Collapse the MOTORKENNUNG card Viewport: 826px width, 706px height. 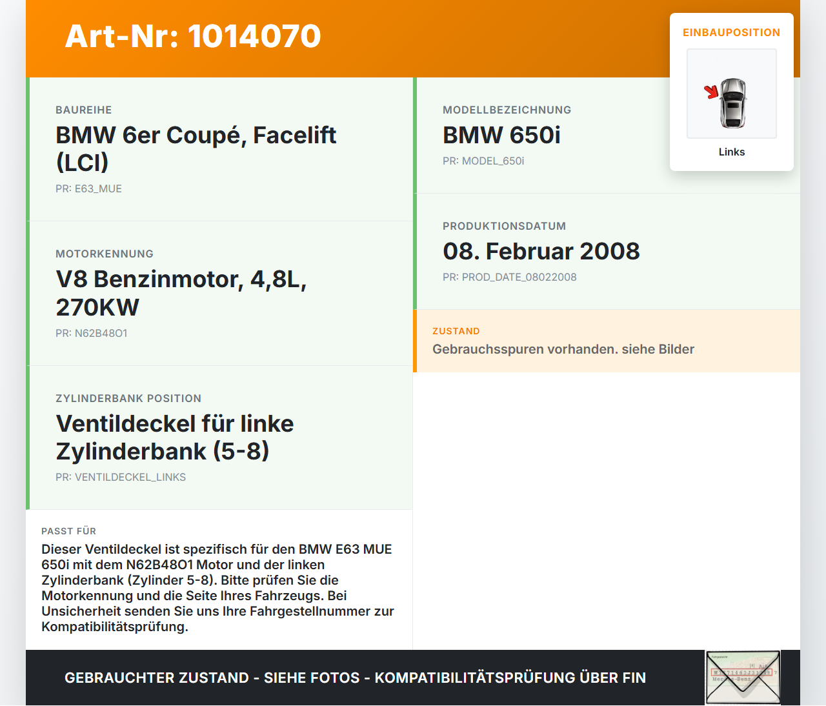(105, 254)
